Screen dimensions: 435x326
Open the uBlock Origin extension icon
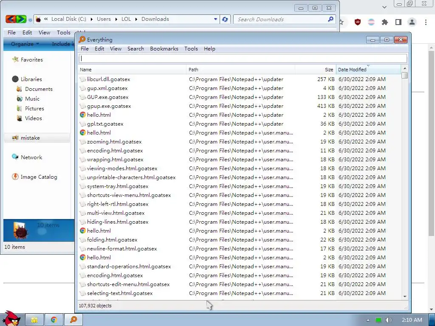tap(358, 22)
